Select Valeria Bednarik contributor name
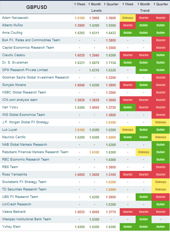Viewport: 170px width, 232px height. (x=14, y=212)
